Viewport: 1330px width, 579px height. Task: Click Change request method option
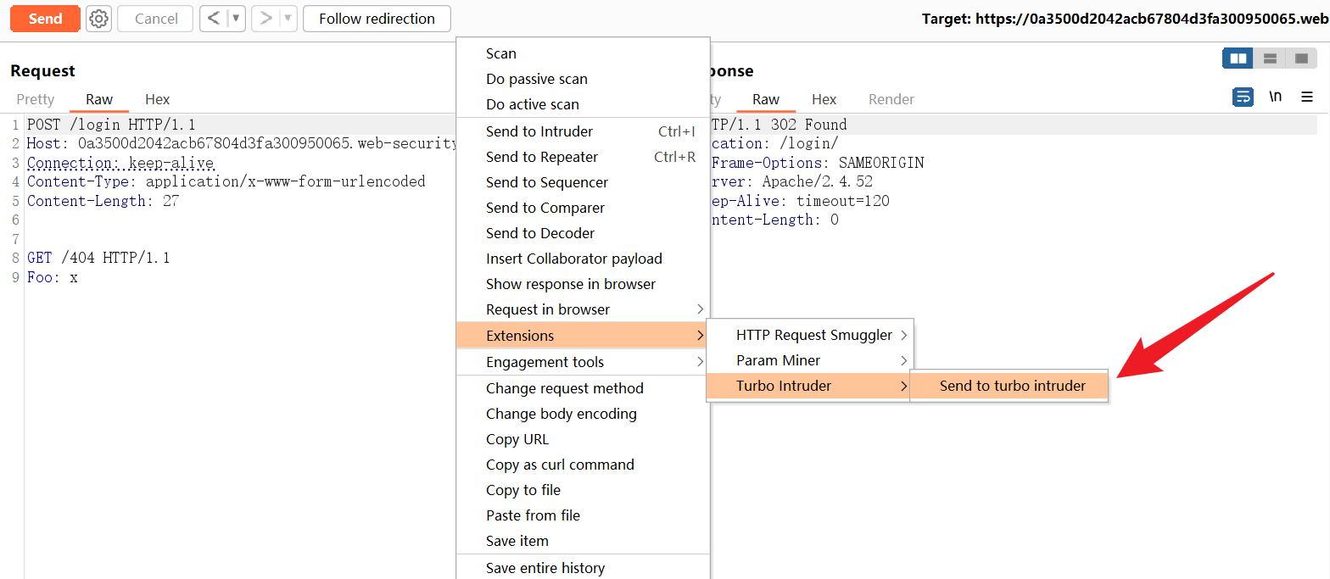coord(564,388)
